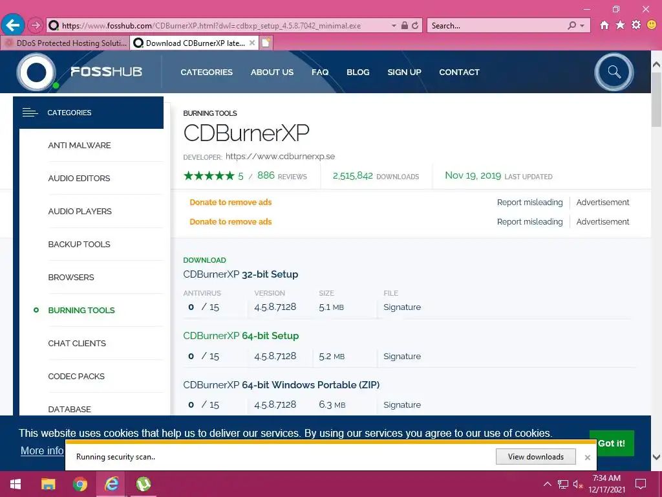Open Google Chrome from taskbar

pos(80,484)
